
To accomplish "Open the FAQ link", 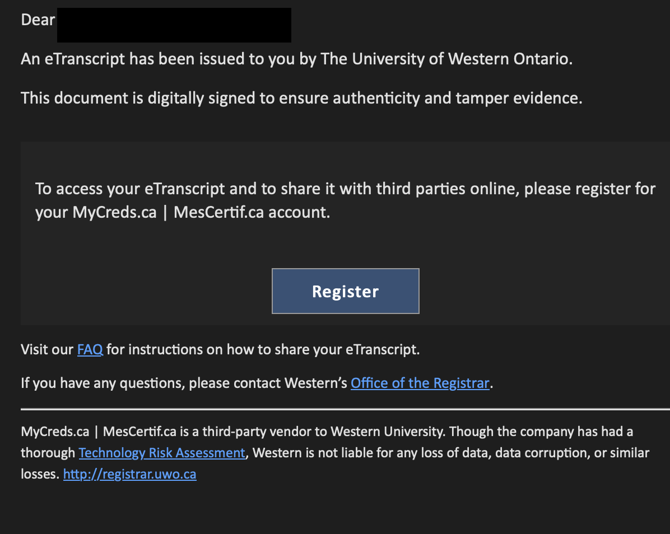I will pyautogui.click(x=90, y=350).
